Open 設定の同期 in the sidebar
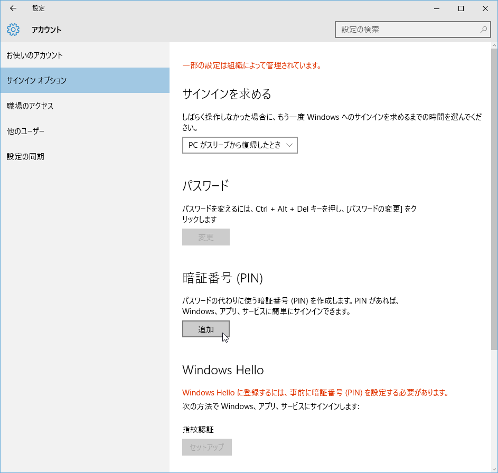 [85, 156]
